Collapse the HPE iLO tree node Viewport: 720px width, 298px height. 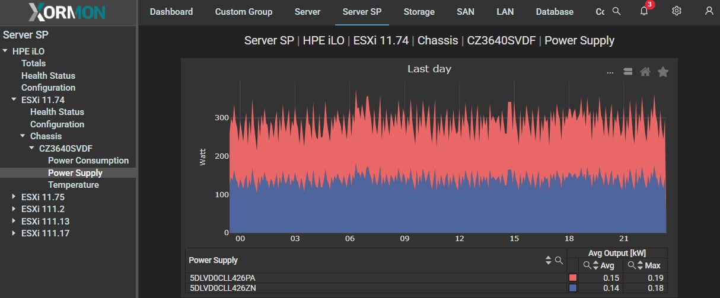tap(5, 52)
